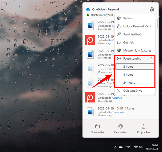
Task: Choose Unlock Personal Vault
Action: coord(135,26)
